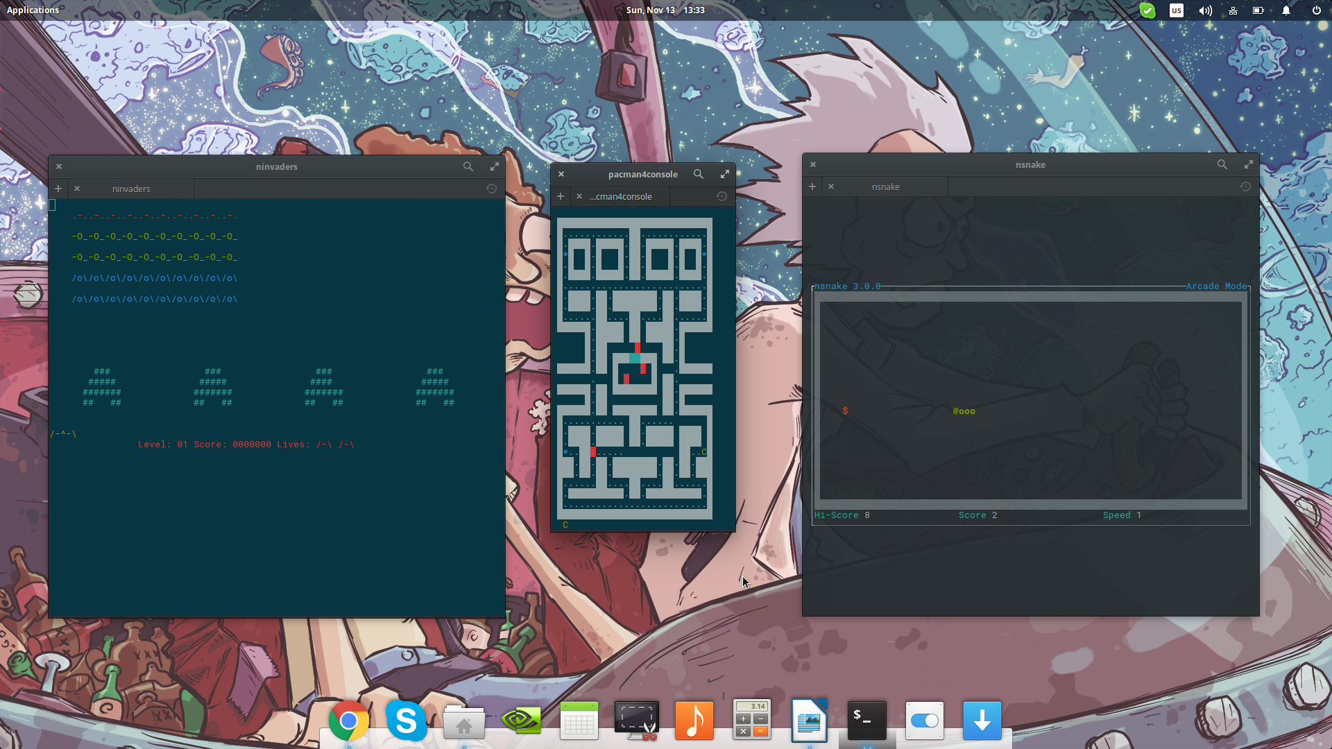Maximize the pacman4console window
This screenshot has width=1332, height=749.
click(725, 174)
